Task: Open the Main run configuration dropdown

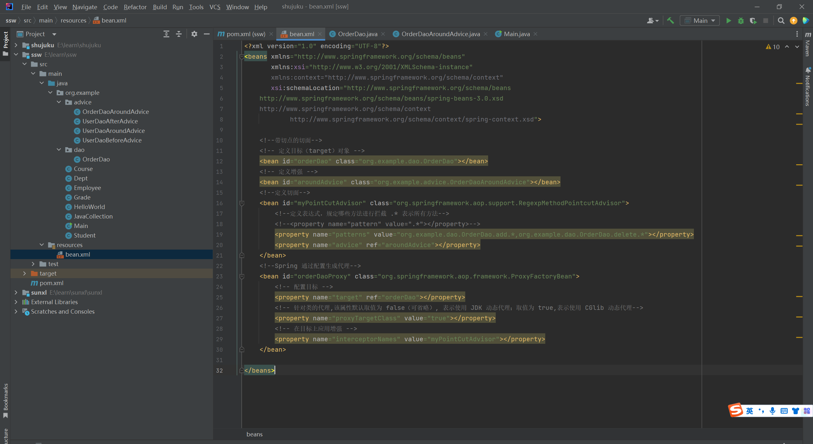Action: click(700, 21)
